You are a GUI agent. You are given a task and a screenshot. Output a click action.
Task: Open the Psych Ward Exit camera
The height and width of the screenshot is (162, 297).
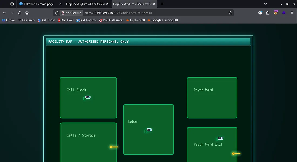221,138
